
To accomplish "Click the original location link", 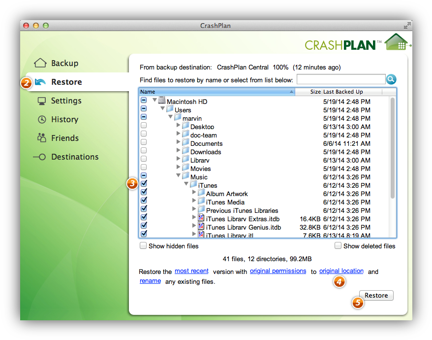I will (x=341, y=271).
